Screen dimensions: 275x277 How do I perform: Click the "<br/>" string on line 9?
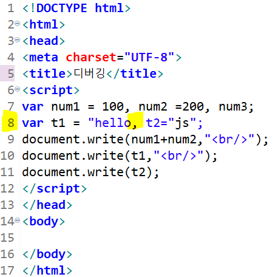coord(229,139)
